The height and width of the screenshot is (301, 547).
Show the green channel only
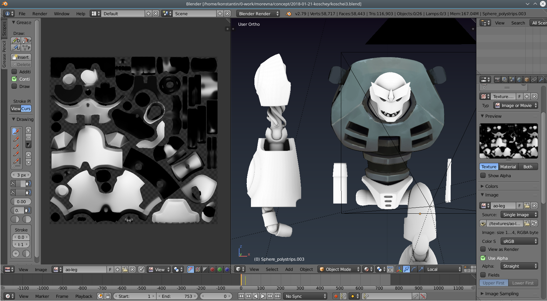219,269
